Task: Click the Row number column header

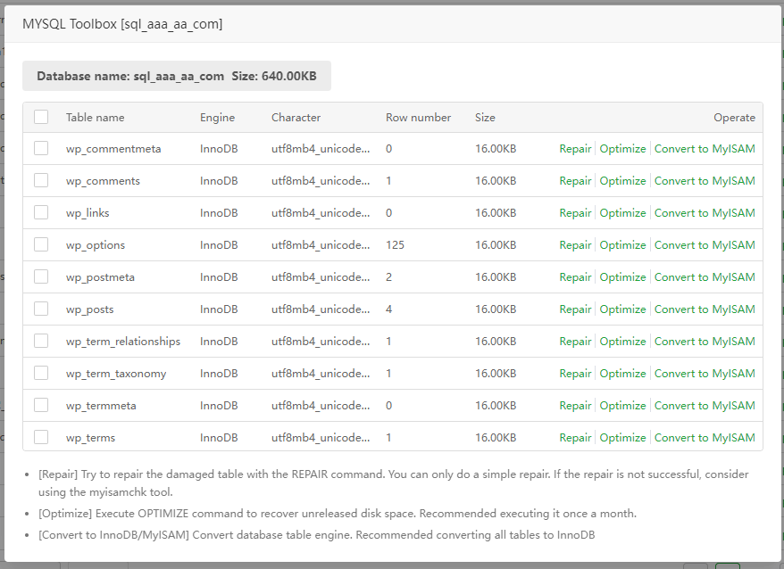Action: point(418,118)
